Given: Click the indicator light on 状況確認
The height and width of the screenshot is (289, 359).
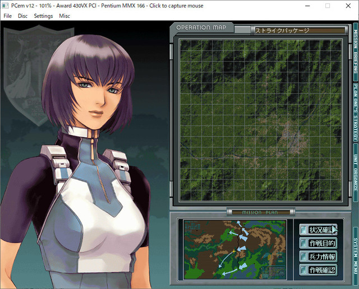Looking at the screenshot, I should tap(303, 230).
